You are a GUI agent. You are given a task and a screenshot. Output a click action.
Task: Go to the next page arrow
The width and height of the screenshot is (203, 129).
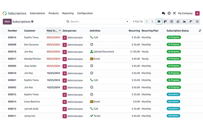click(152, 22)
